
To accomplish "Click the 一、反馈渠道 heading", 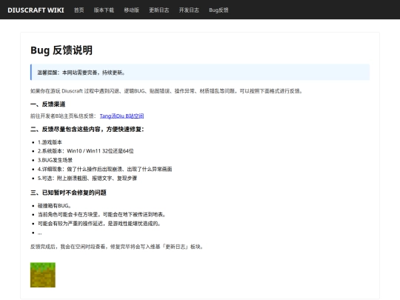I will click(47, 104).
